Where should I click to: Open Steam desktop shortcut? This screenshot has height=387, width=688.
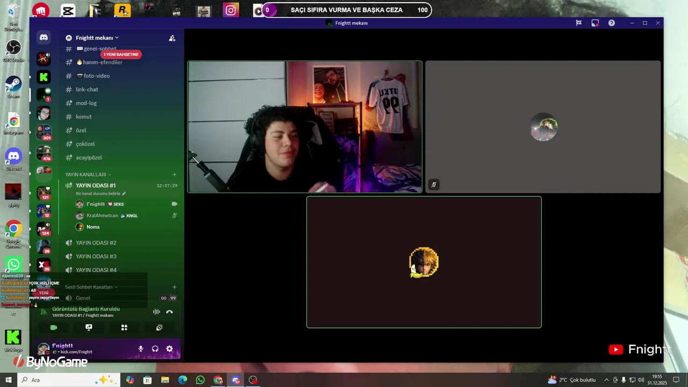click(13, 87)
